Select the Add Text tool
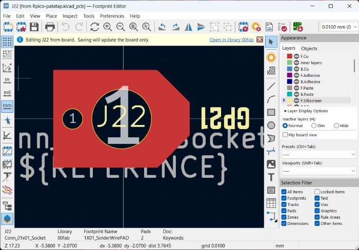The width and height of the screenshot is (359, 250). [x=271, y=177]
